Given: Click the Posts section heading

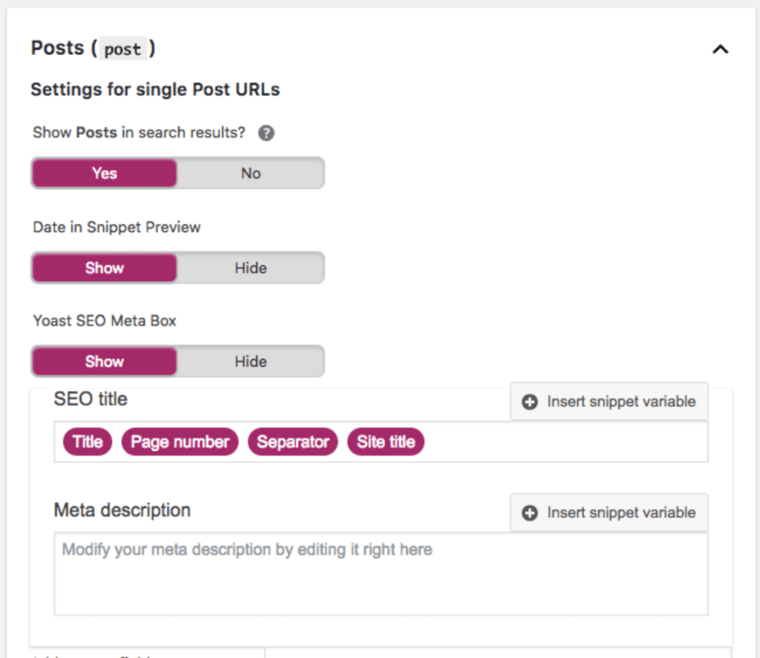Looking at the screenshot, I should coord(57,48).
